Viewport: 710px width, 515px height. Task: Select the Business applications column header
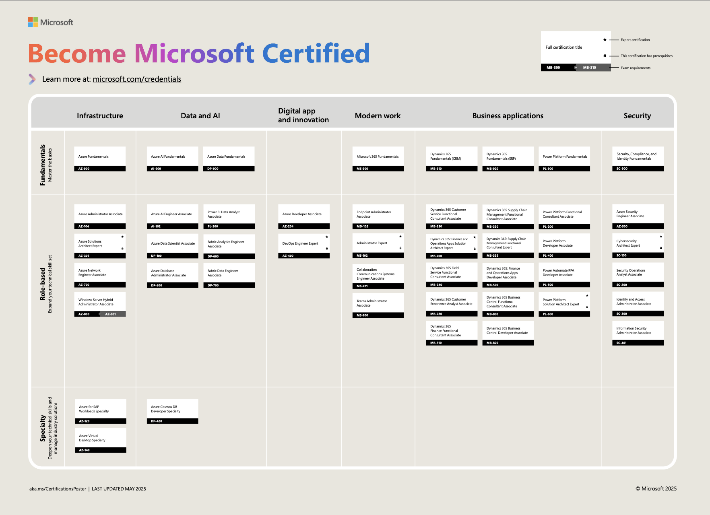(x=508, y=116)
